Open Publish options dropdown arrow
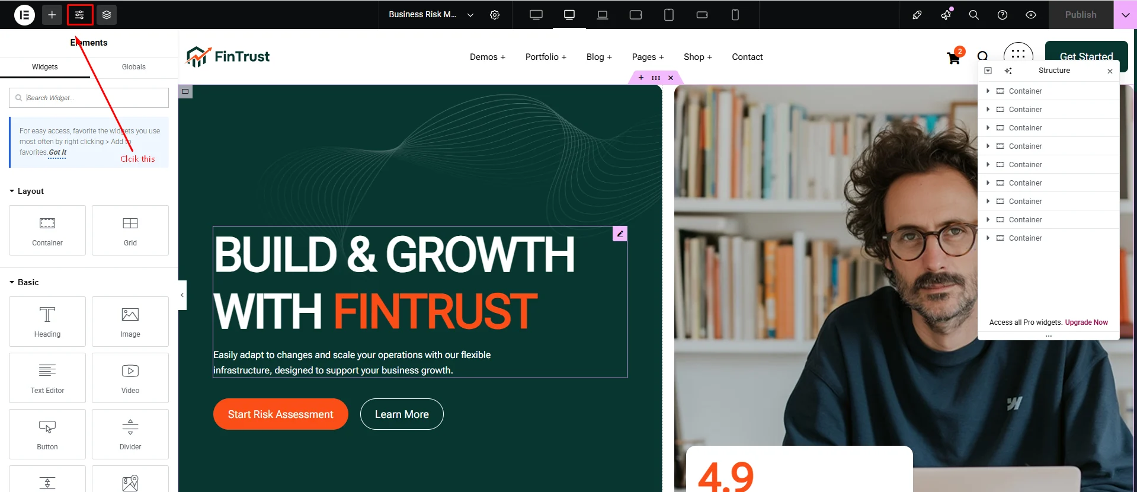Image resolution: width=1137 pixels, height=492 pixels. point(1125,15)
